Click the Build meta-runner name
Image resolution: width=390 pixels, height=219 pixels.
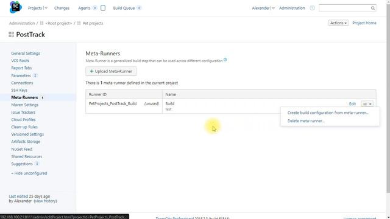point(170,103)
